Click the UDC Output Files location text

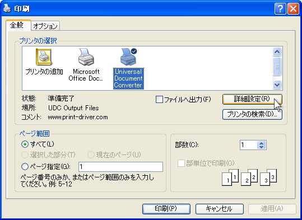pyautogui.click(x=73, y=108)
